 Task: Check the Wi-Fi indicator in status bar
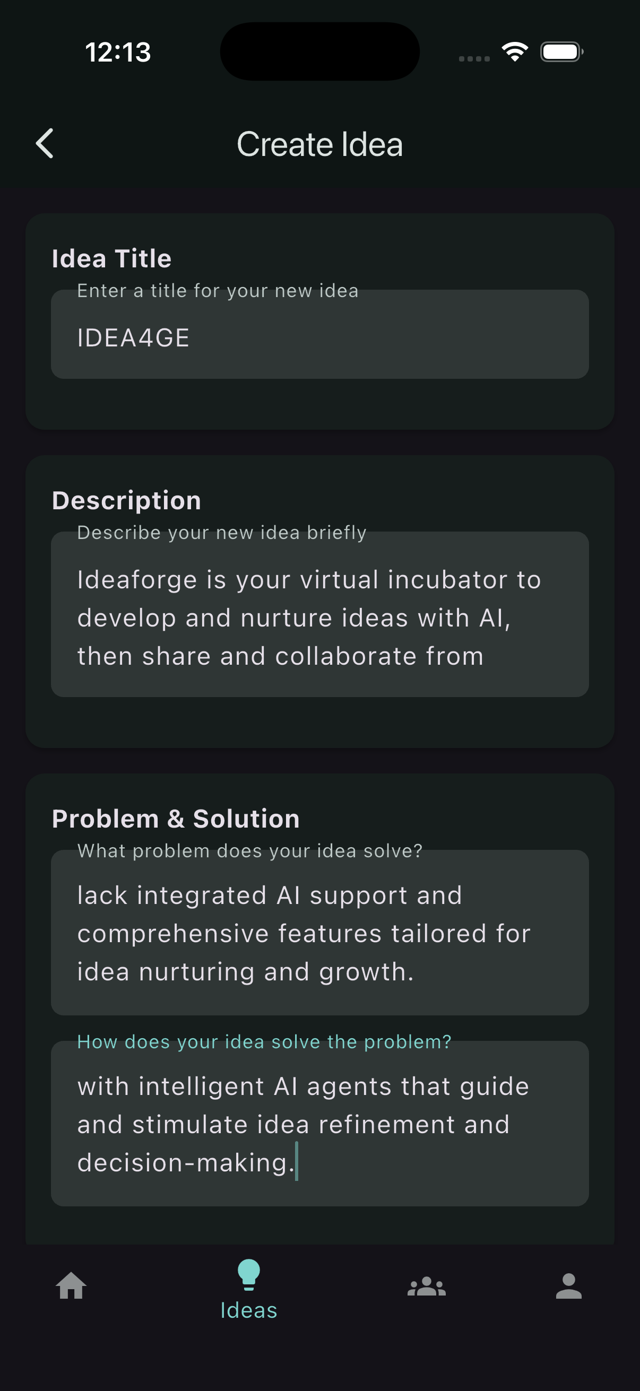coord(514,51)
